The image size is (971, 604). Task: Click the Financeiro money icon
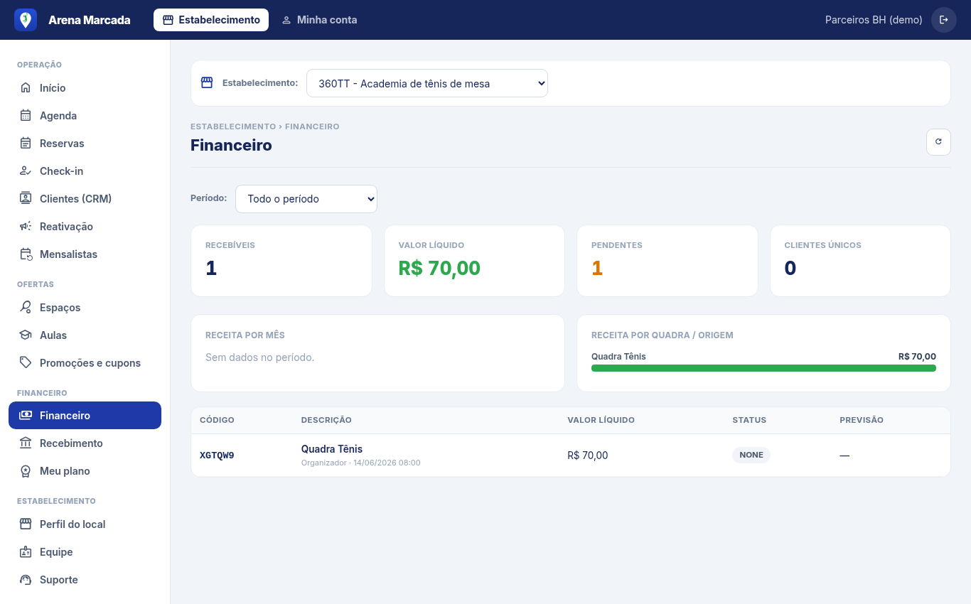tap(26, 416)
